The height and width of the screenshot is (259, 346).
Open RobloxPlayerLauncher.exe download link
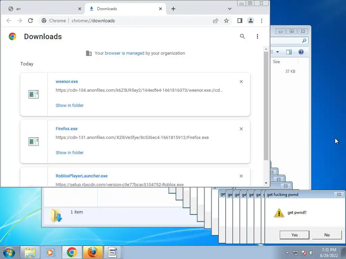pyautogui.click(x=81, y=176)
